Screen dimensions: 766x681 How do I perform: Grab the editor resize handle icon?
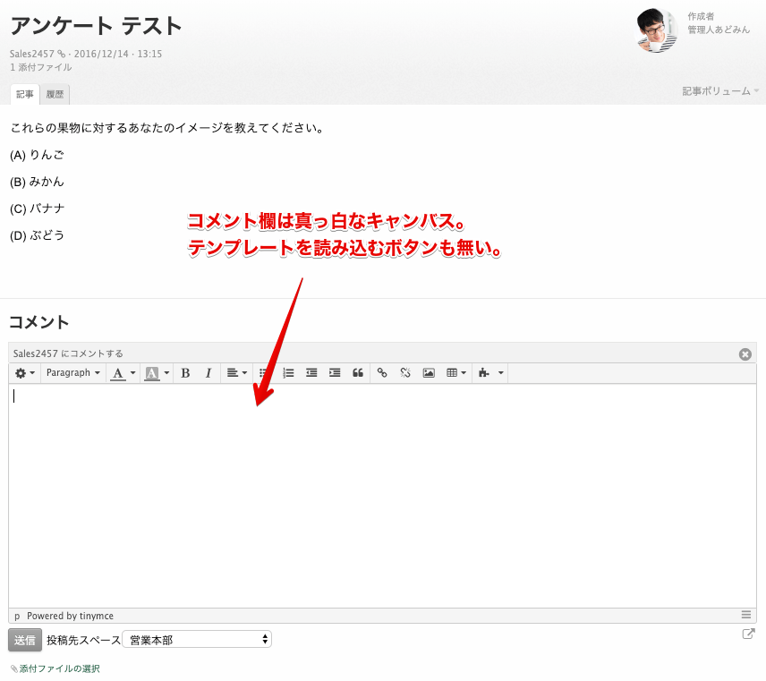click(746, 615)
